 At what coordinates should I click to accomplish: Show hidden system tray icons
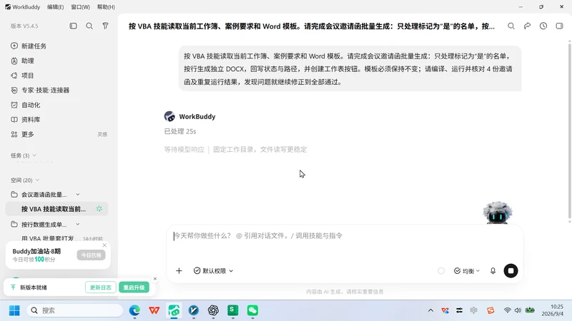click(x=430, y=310)
